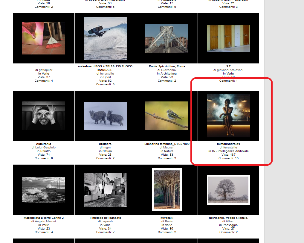Open giovanni schiavoni author link
Image resolution: width=304 pixels, height=243 pixels.
click(x=230, y=70)
